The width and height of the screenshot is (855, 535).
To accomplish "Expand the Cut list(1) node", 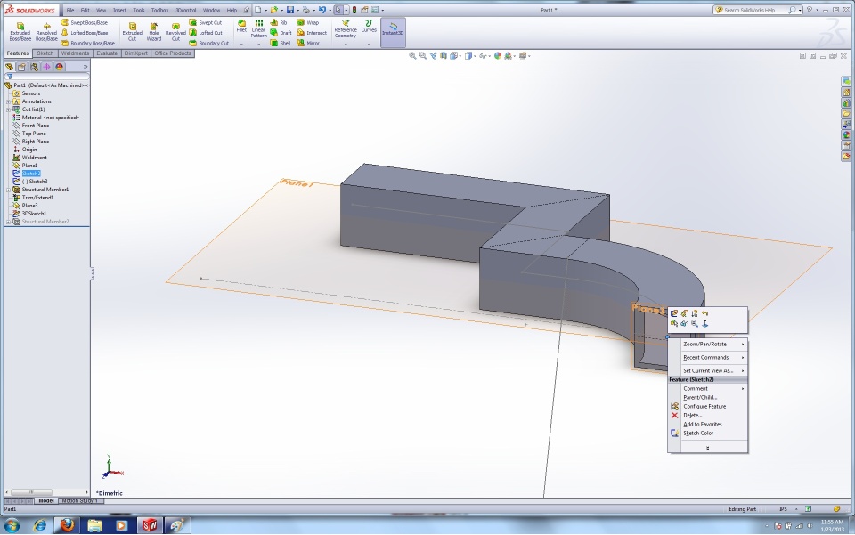I will point(8,109).
